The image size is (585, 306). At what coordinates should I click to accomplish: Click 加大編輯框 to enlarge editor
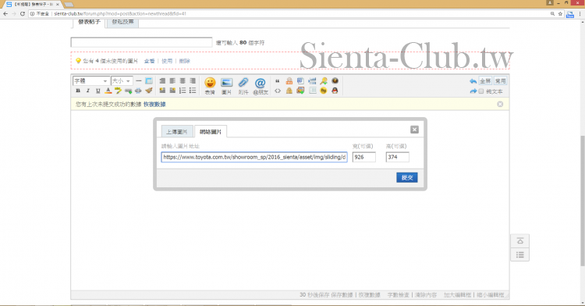coord(457,295)
